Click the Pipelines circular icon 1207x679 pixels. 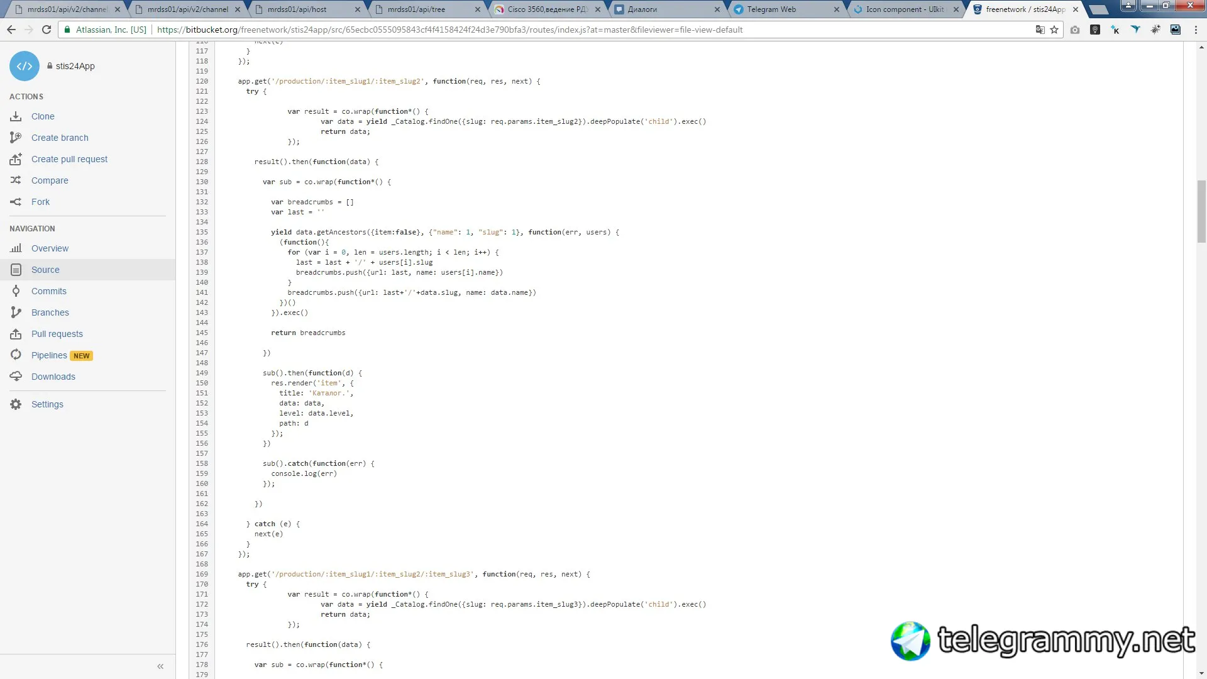pos(16,355)
